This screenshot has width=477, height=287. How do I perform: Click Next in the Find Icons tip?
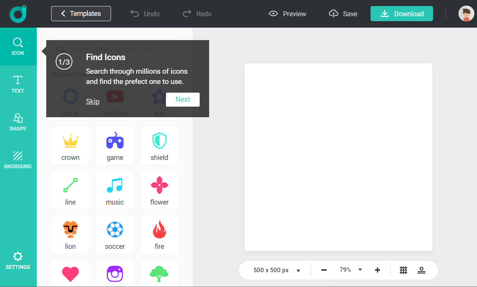(x=183, y=99)
